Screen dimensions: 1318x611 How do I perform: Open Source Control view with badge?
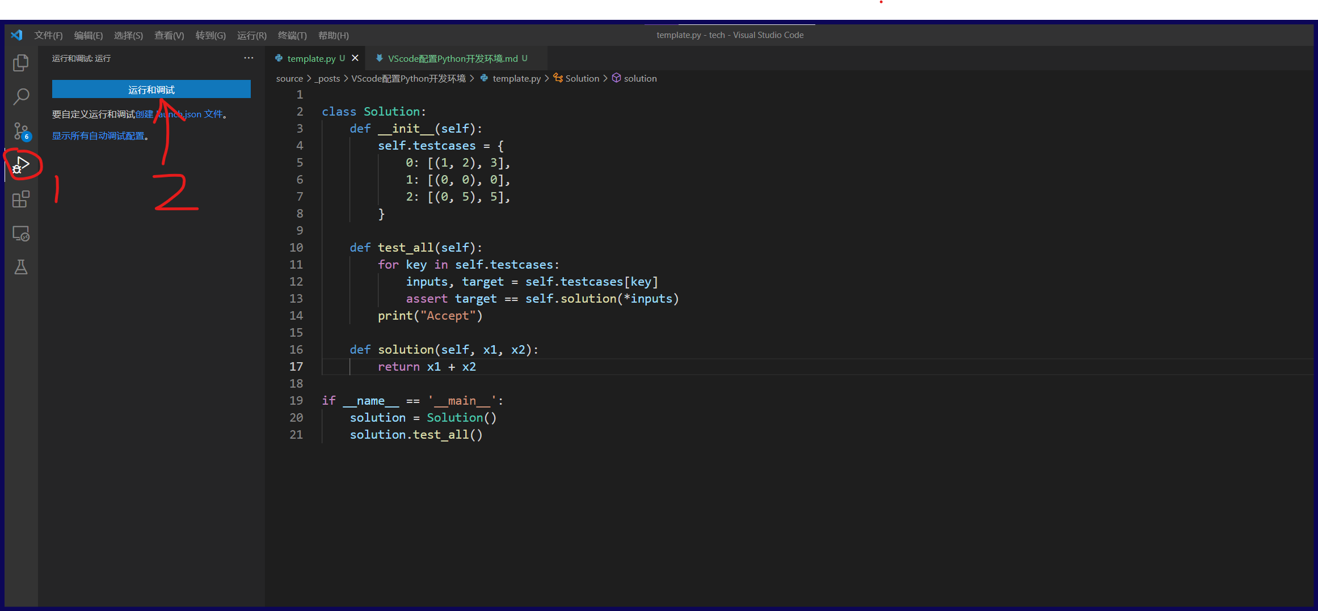pos(21,131)
